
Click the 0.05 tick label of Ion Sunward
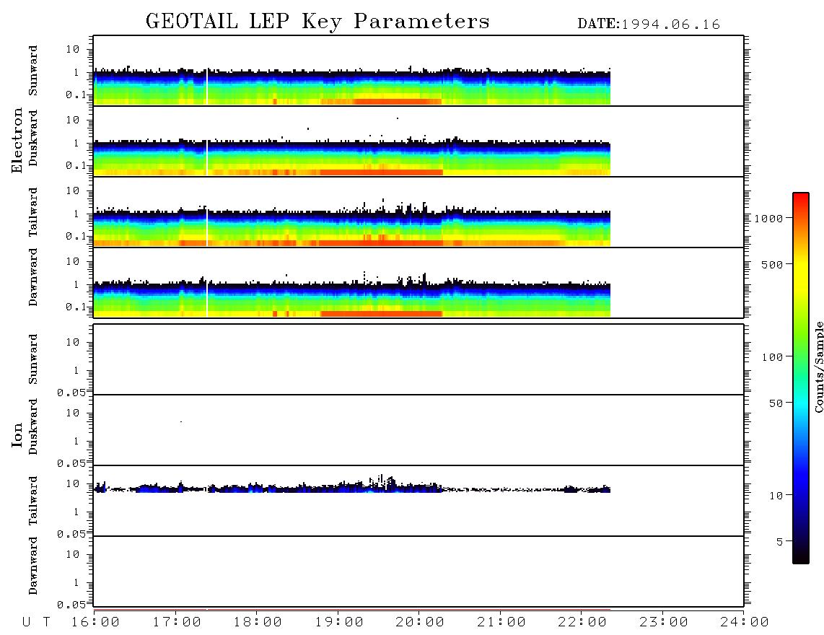coord(71,393)
